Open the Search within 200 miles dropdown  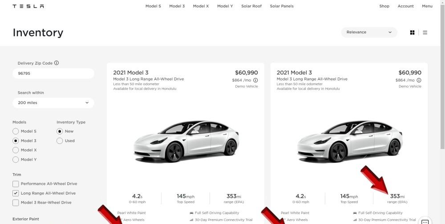click(x=53, y=103)
